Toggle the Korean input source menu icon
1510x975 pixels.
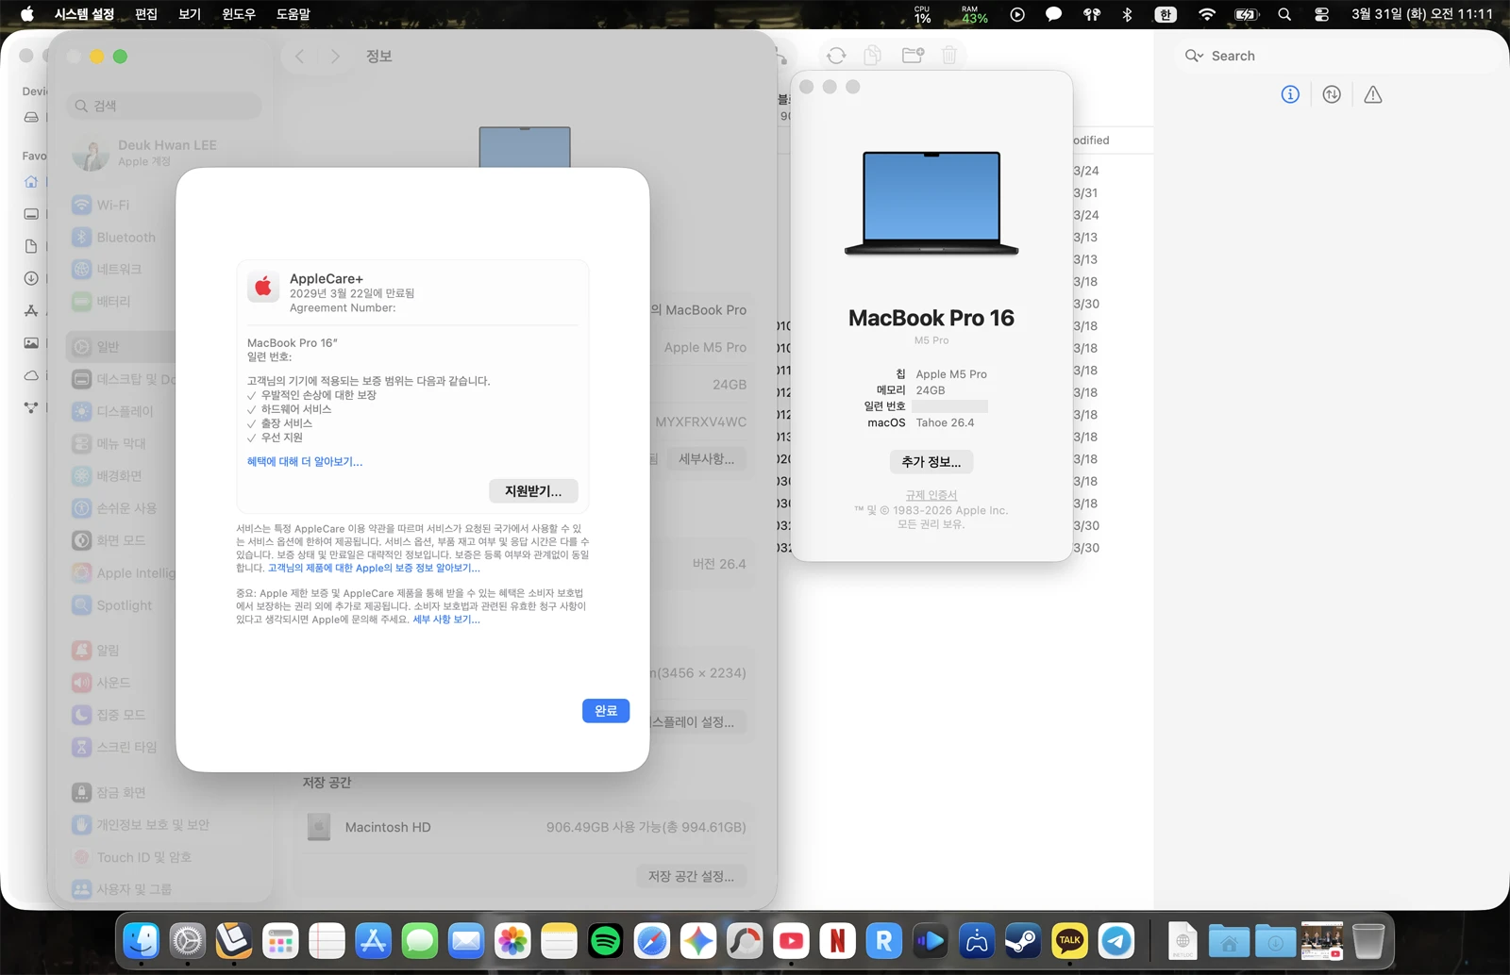click(1166, 14)
